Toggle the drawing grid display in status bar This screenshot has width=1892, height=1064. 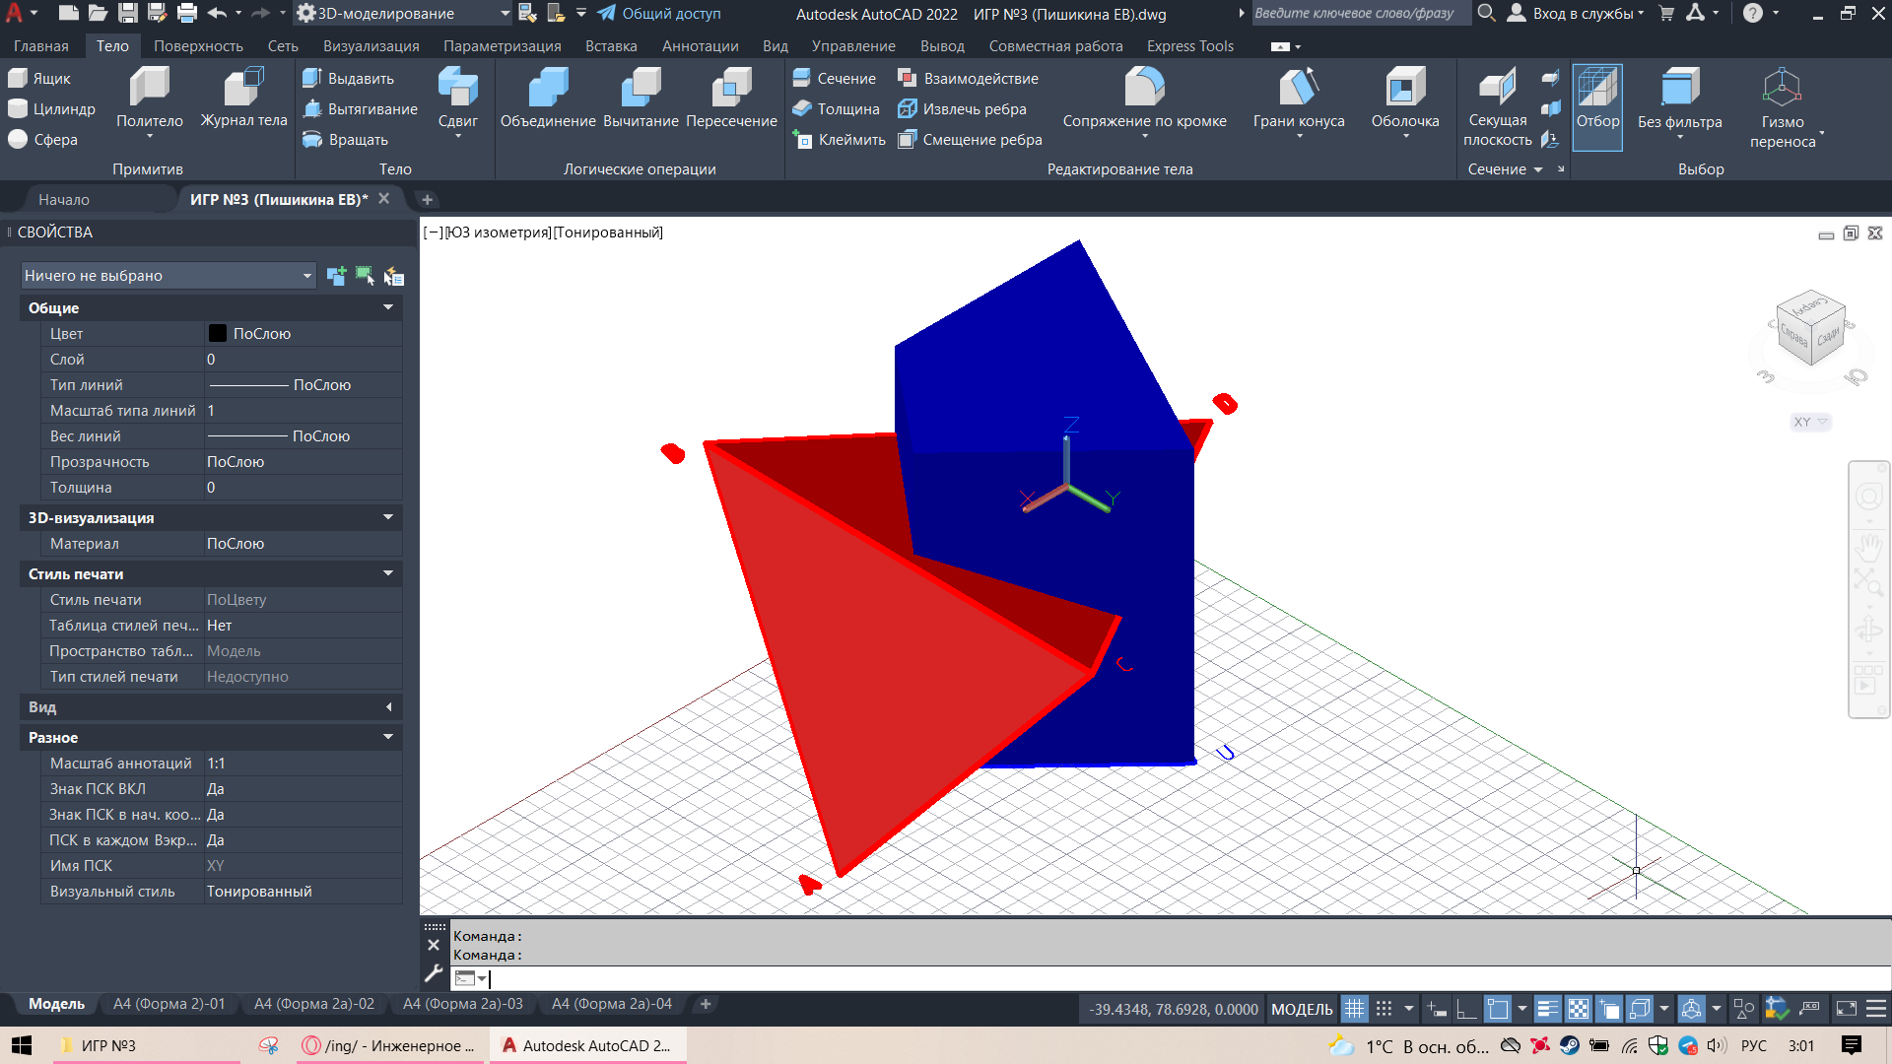[1355, 1009]
